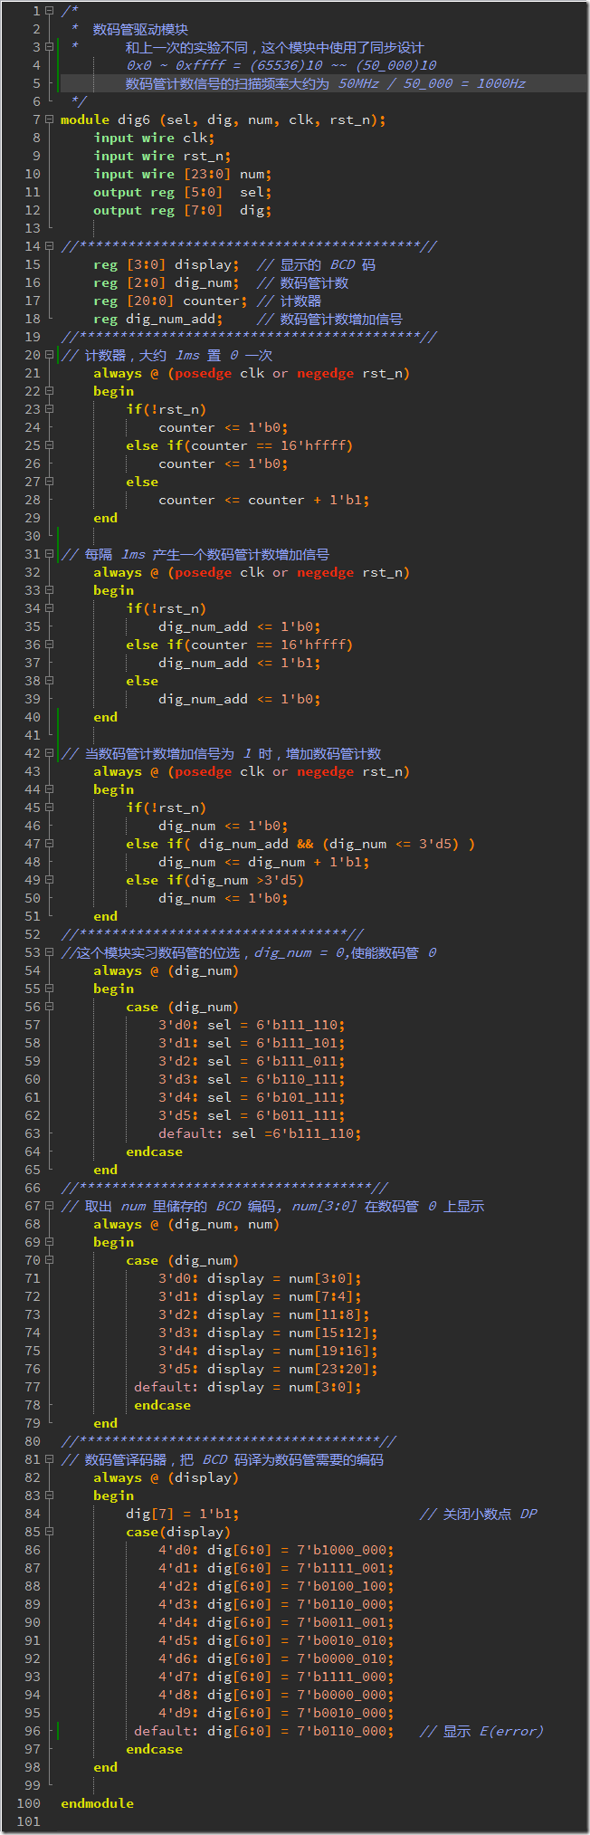
Task: Click '3'd5: display = num[23:20];' case
Action: click(268, 1369)
